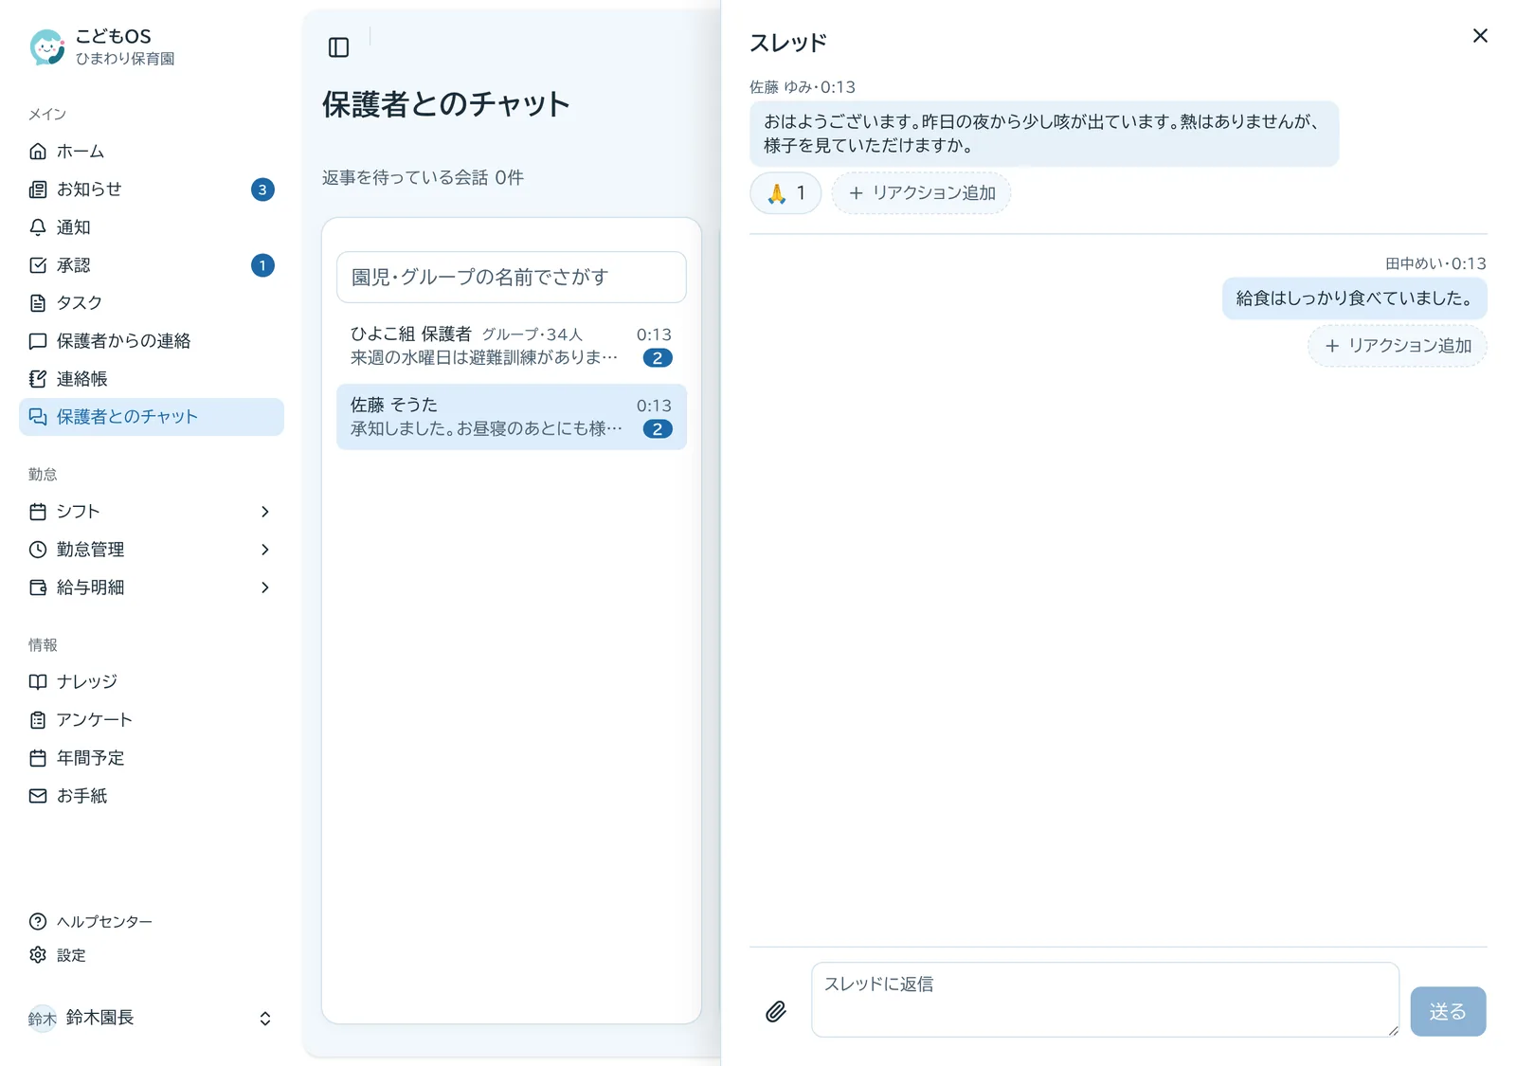The width and height of the screenshot is (1516, 1066).
Task: Click the 送る send button
Action: pyautogui.click(x=1448, y=1012)
